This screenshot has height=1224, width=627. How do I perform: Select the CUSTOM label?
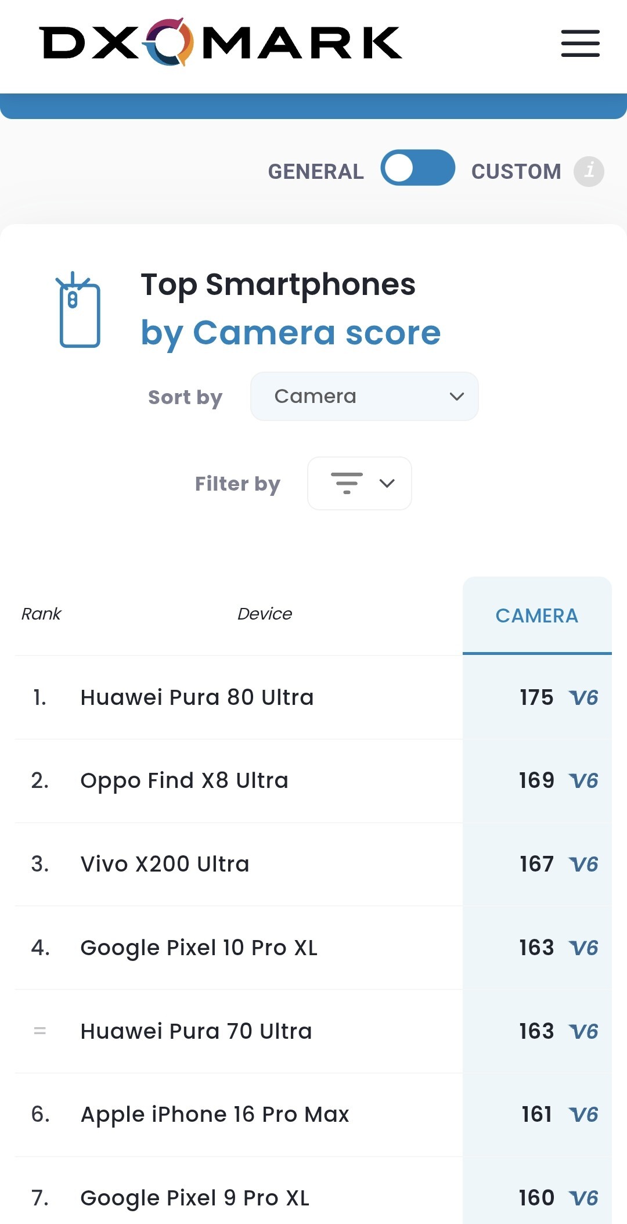pyautogui.click(x=516, y=172)
